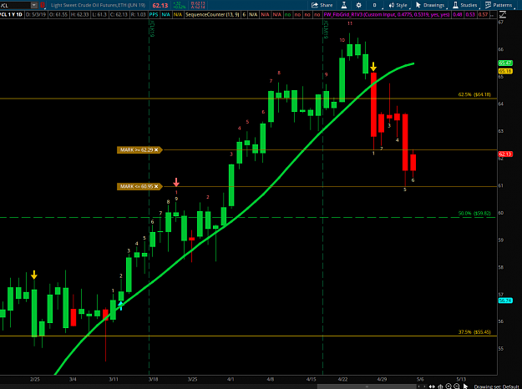
Task: Click the large red 62.13 last price
Action: [160, 5]
